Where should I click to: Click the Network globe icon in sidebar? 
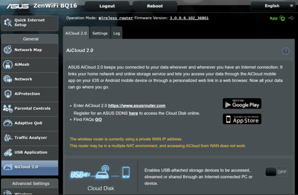coord(7,79)
